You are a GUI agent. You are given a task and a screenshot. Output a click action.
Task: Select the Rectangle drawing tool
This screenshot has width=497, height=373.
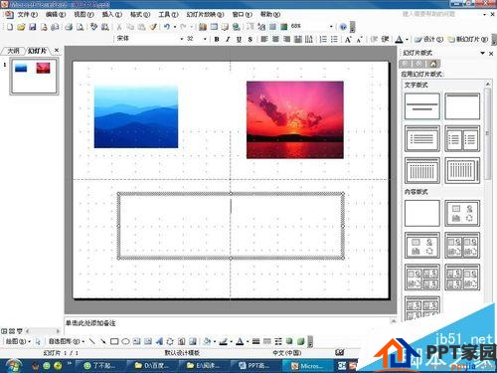pyautogui.click(x=114, y=341)
